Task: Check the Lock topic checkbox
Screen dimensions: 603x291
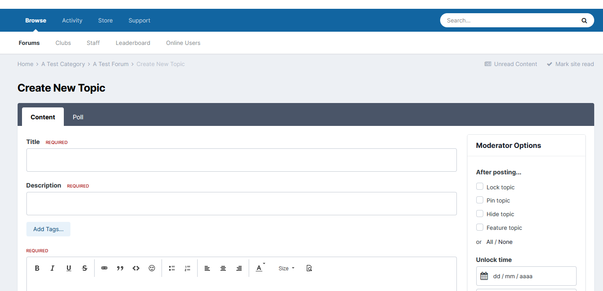Action: click(480, 187)
